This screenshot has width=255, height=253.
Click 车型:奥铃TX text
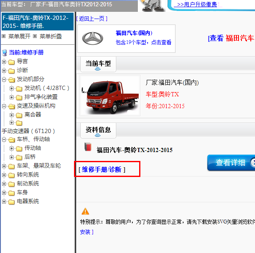coord(162,94)
